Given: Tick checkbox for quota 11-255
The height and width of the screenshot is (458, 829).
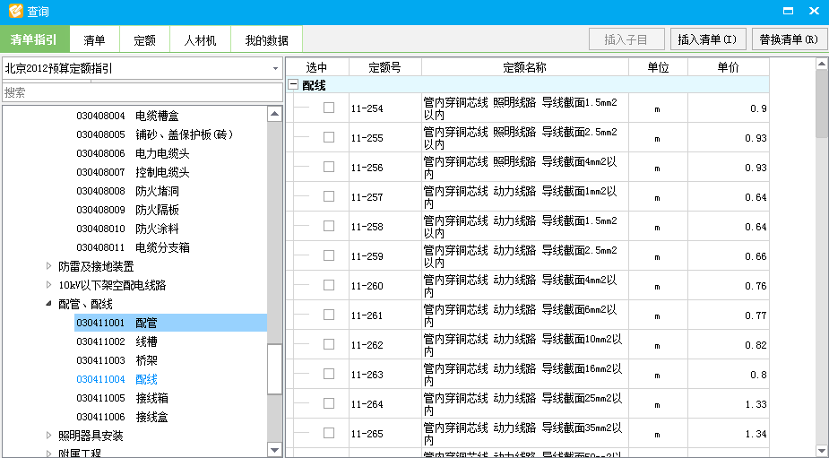Looking at the screenshot, I should 329,137.
